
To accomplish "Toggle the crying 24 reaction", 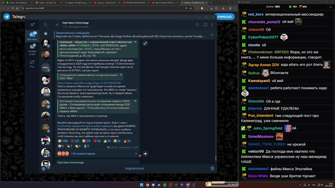I will point(117,141).
